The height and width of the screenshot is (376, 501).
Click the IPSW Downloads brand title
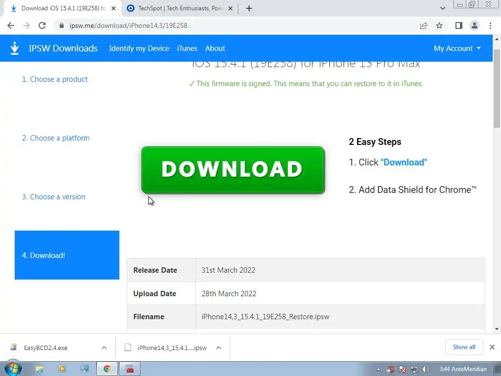pos(63,48)
